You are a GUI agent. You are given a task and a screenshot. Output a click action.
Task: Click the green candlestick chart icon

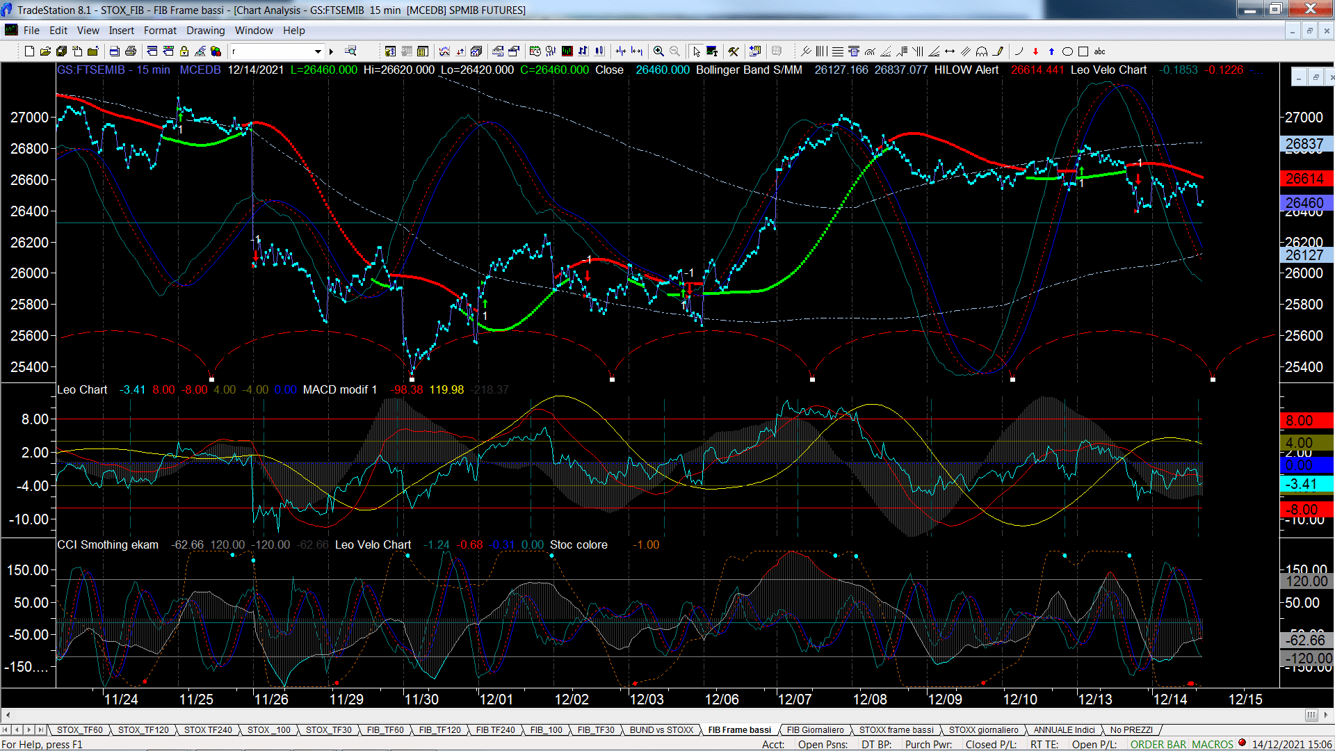[567, 51]
